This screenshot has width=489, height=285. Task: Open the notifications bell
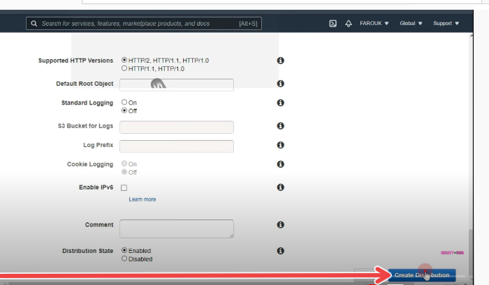(x=349, y=23)
